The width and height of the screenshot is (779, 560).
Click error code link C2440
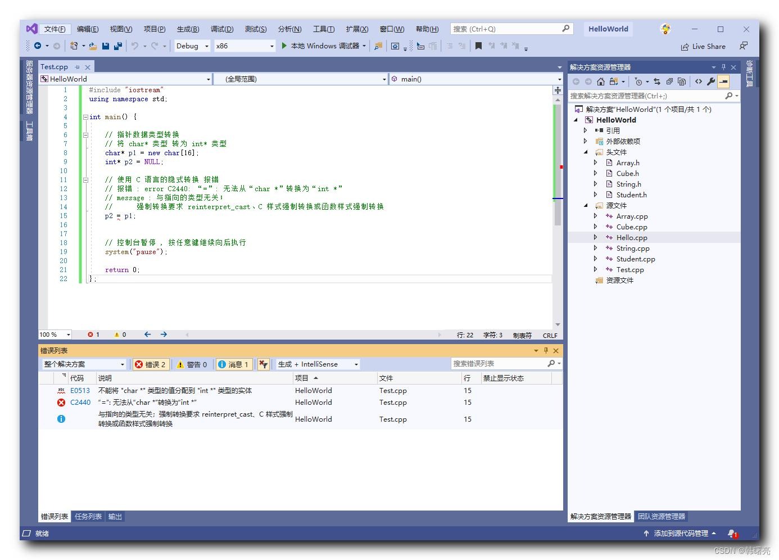point(80,403)
